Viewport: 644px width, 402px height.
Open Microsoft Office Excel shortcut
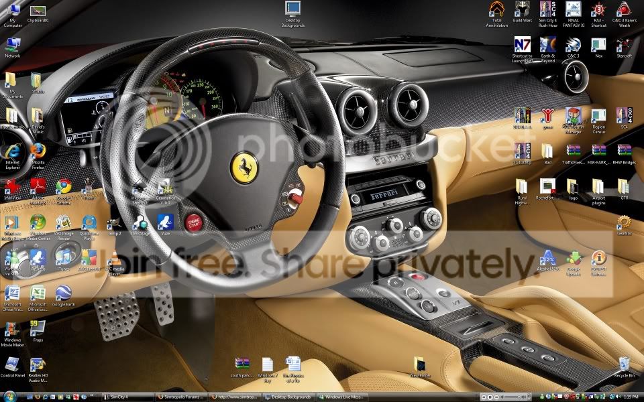click(38, 298)
